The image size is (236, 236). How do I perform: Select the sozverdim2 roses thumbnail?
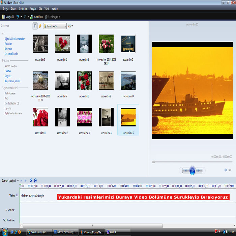62,44
